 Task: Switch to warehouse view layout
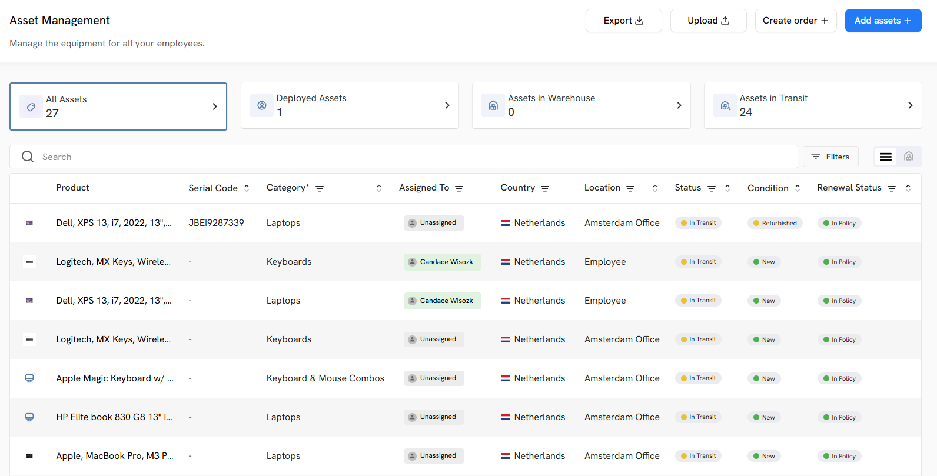tap(909, 157)
